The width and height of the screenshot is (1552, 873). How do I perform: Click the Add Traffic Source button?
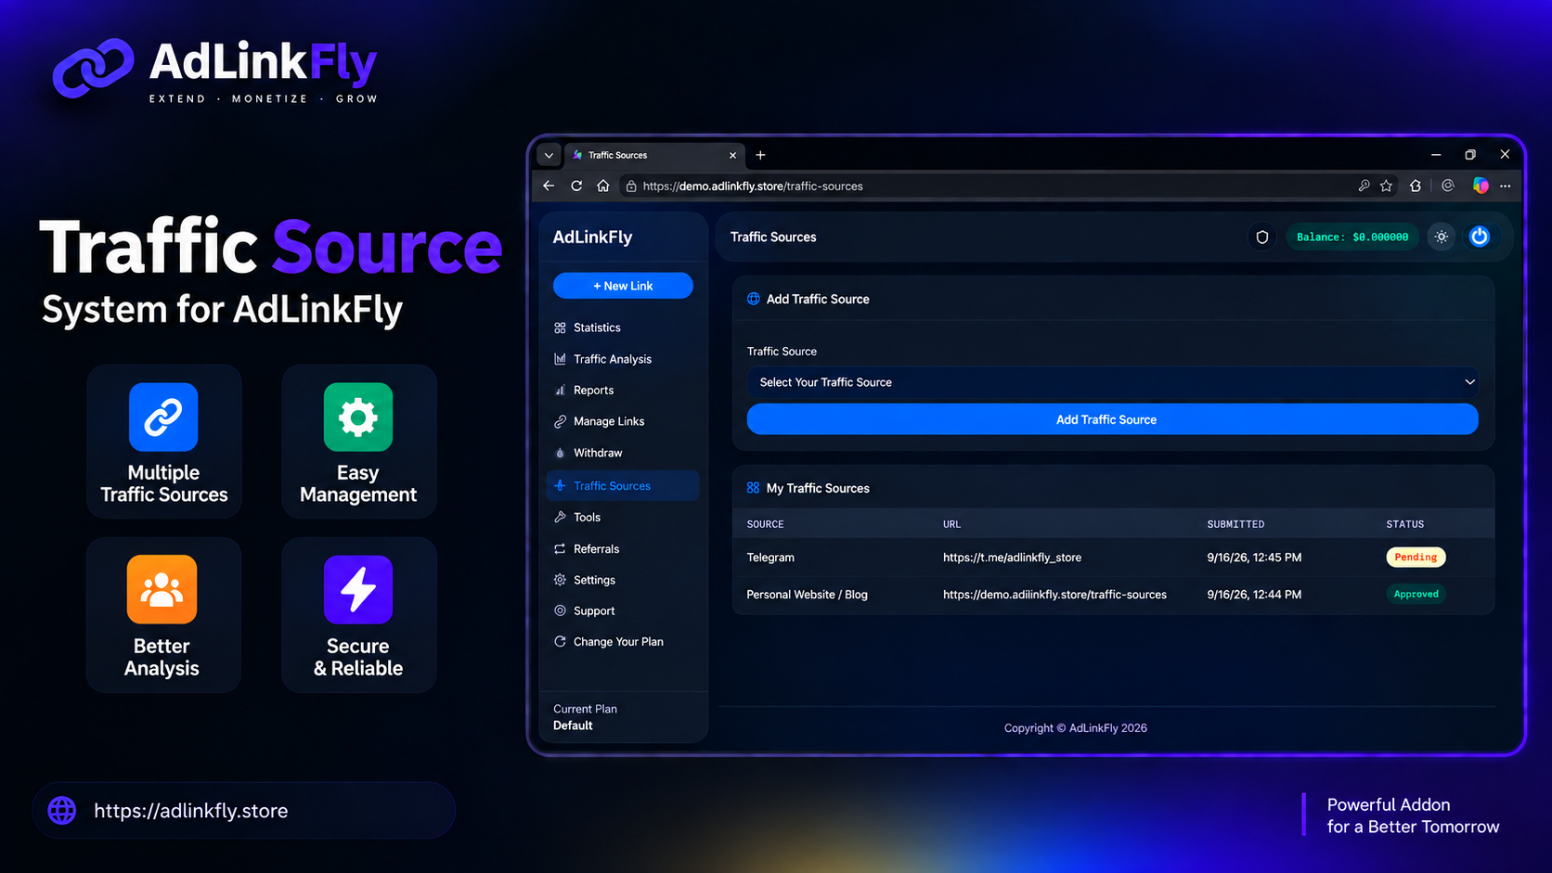[x=1112, y=419]
